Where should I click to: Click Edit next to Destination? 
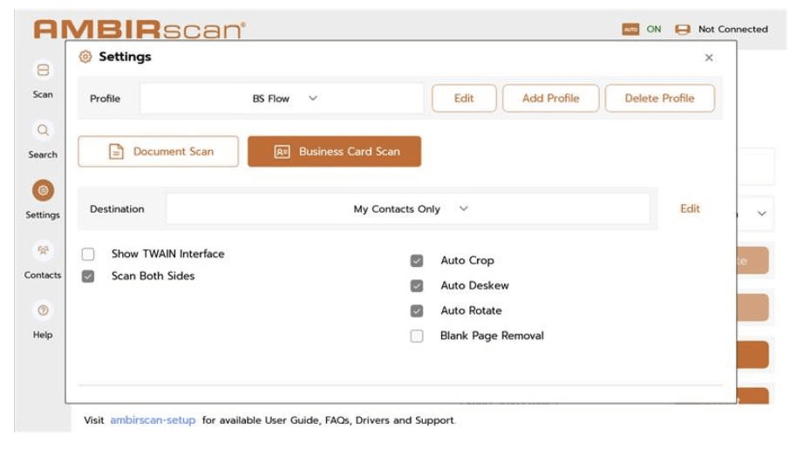[x=691, y=209]
